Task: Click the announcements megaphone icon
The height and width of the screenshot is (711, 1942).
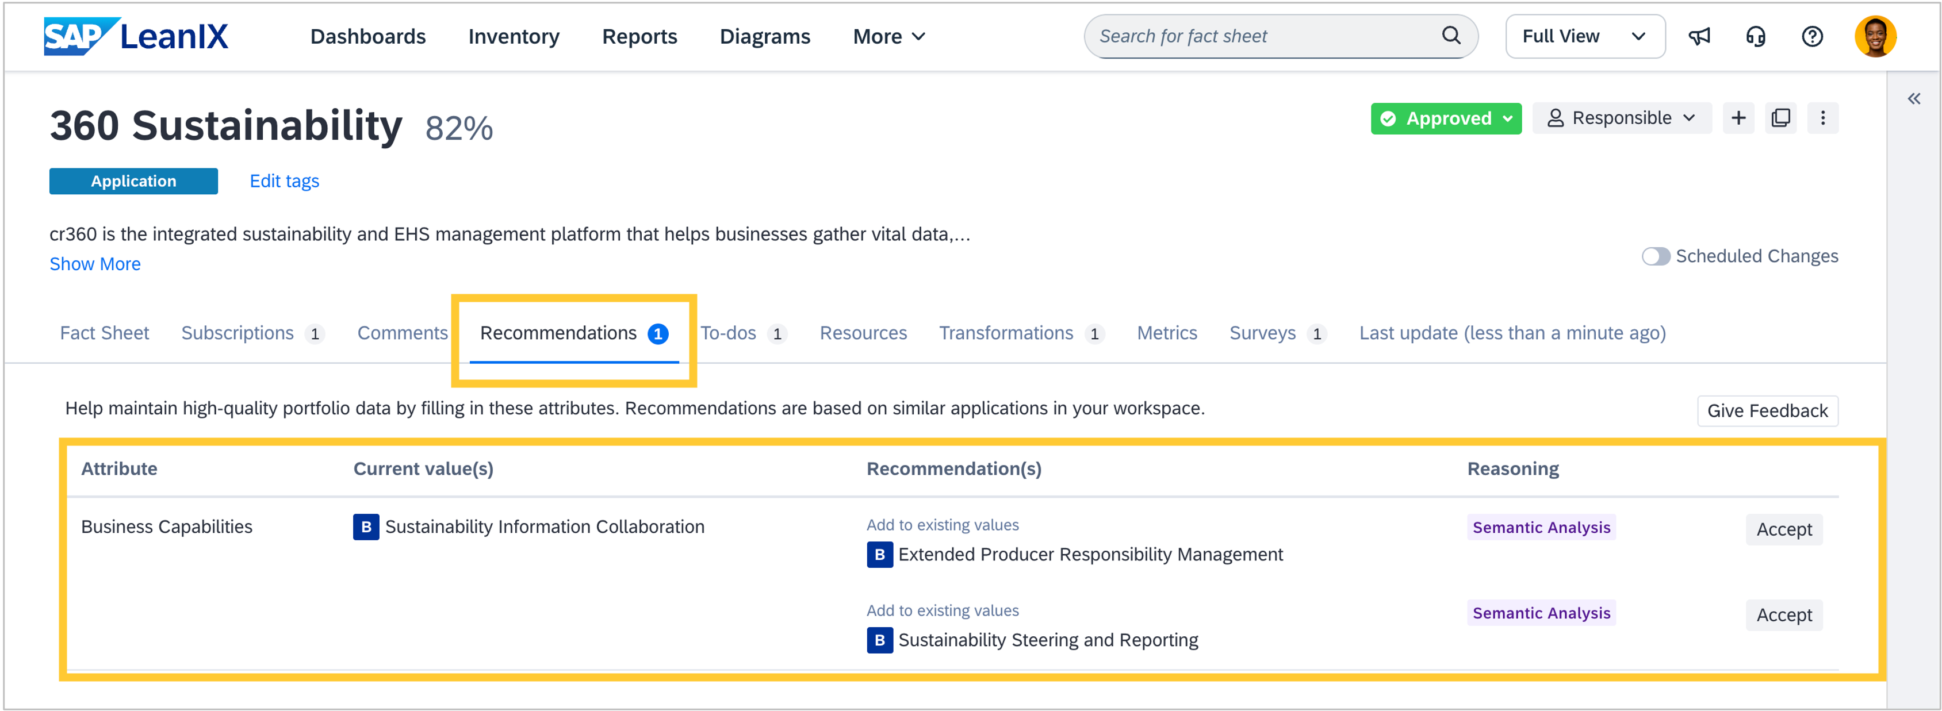Action: pyautogui.click(x=1699, y=36)
